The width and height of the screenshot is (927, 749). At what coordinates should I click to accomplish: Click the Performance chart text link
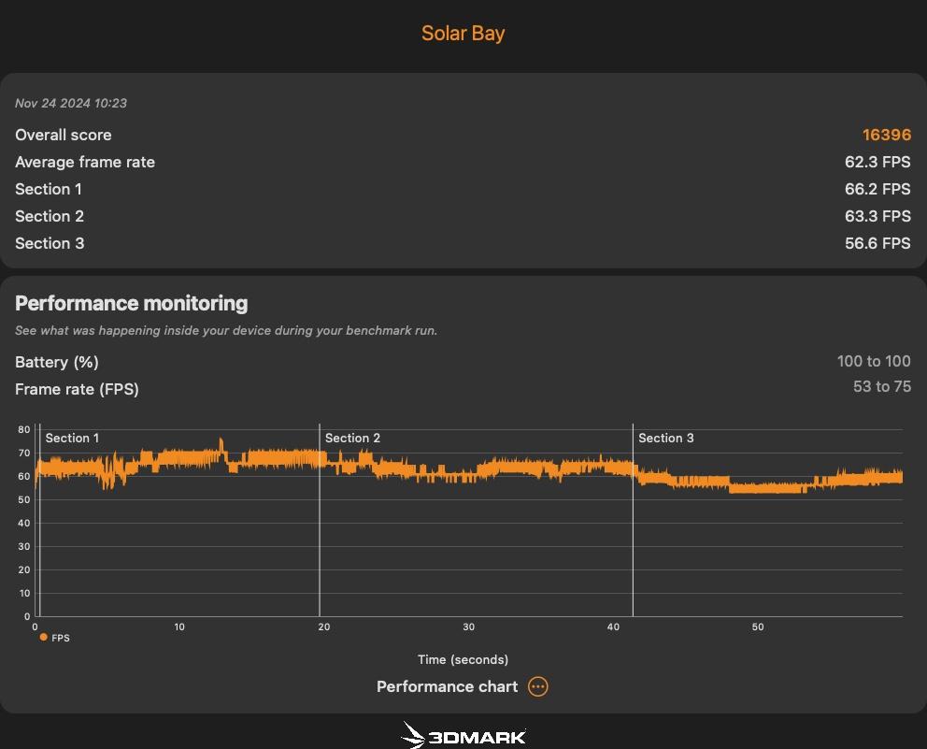point(447,686)
